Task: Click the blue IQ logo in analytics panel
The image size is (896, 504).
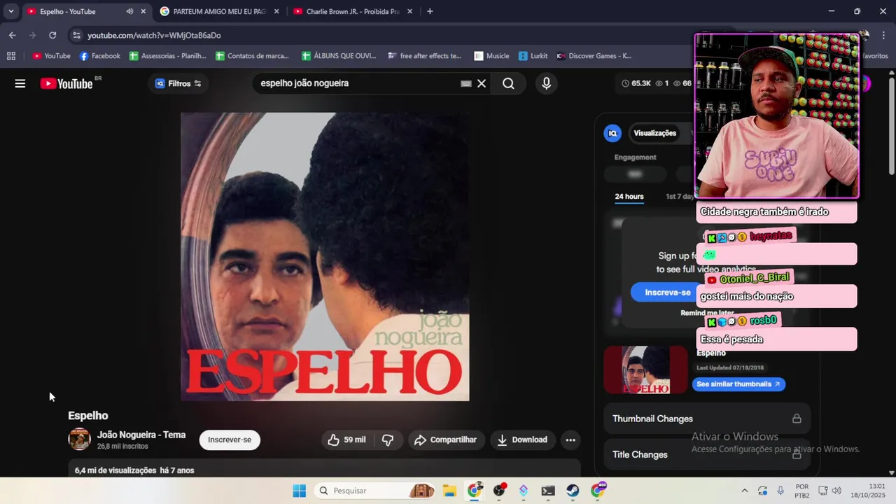Action: click(x=612, y=133)
